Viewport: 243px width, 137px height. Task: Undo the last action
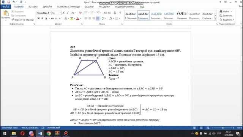[x=14, y=2]
